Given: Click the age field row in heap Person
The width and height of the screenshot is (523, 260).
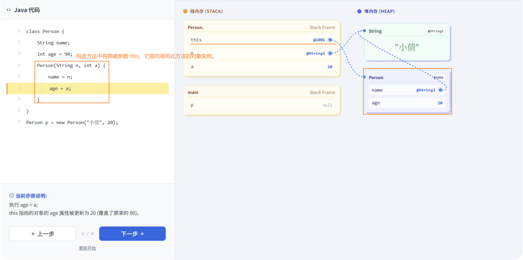Looking at the screenshot, I should point(407,103).
